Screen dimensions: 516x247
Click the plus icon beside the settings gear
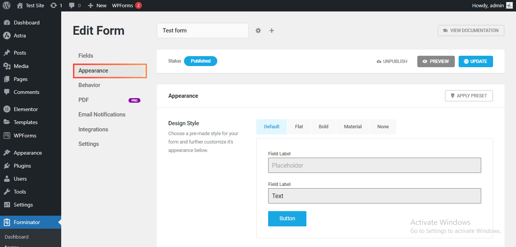272,30
